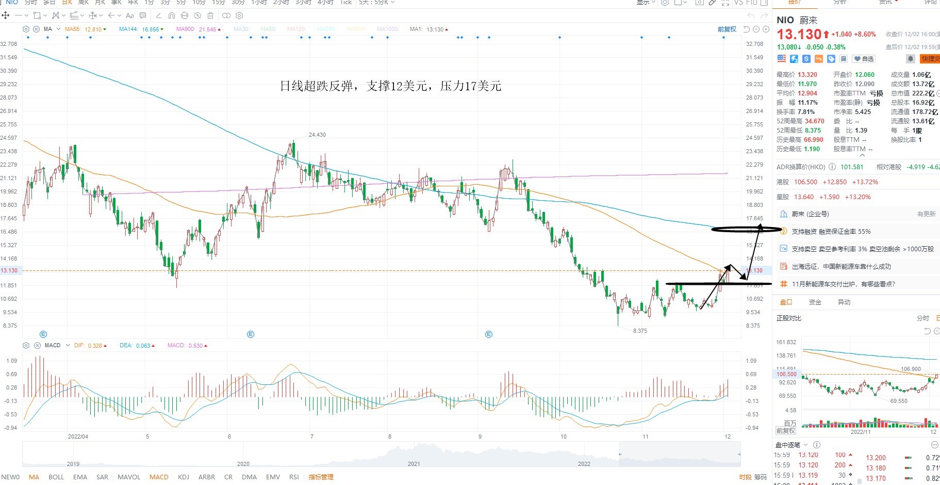This screenshot has width=940, height=485.
Task: Toggle the MA1 line visibility
Action: pyautogui.click(x=429, y=29)
